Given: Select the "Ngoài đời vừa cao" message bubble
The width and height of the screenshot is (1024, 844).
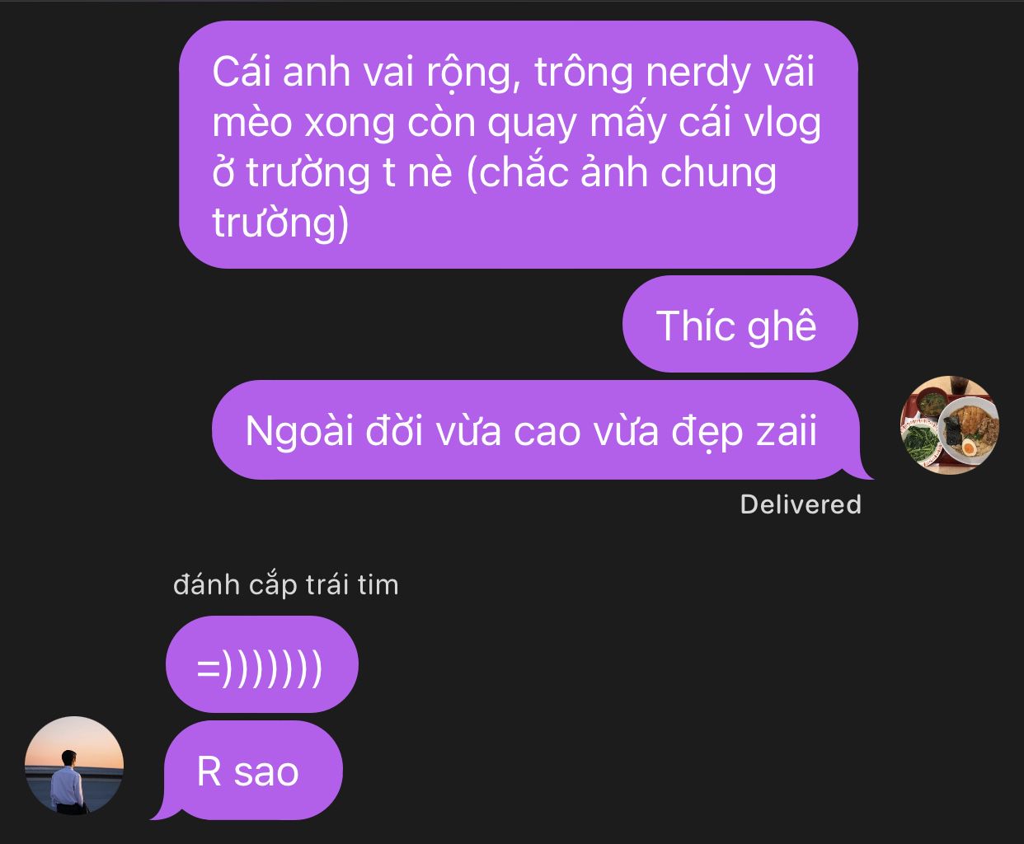Looking at the screenshot, I should click(536, 430).
